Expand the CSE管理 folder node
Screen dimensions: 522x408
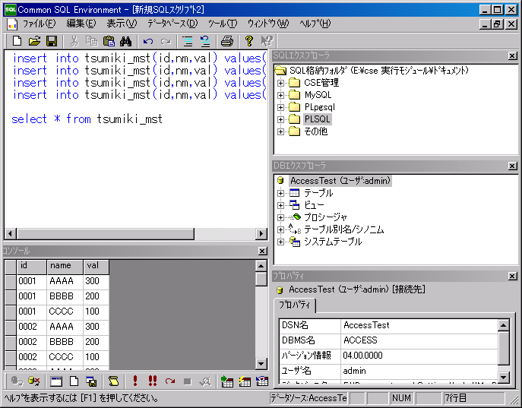280,83
